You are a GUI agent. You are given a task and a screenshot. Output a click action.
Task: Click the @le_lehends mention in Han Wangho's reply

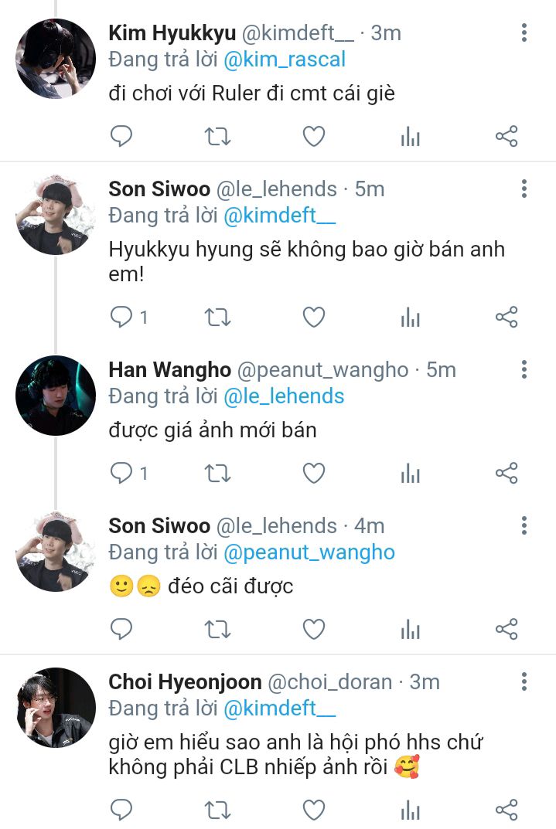(284, 396)
